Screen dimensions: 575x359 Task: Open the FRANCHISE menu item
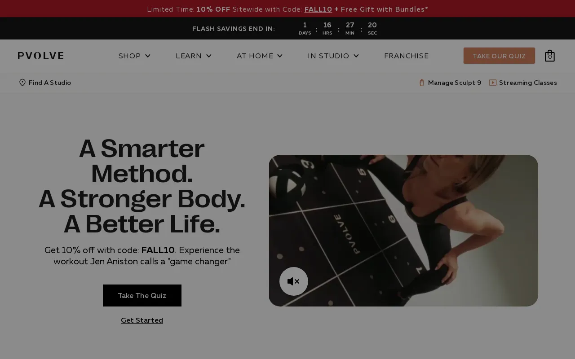tap(407, 56)
